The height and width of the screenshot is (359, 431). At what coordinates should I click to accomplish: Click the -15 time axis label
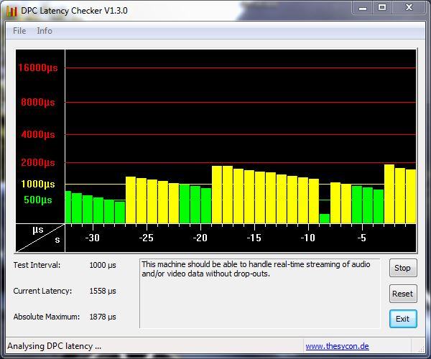click(254, 238)
